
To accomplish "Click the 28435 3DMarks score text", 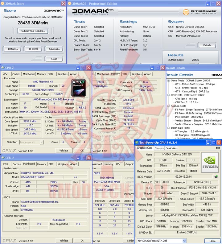I will click(x=33, y=23).
